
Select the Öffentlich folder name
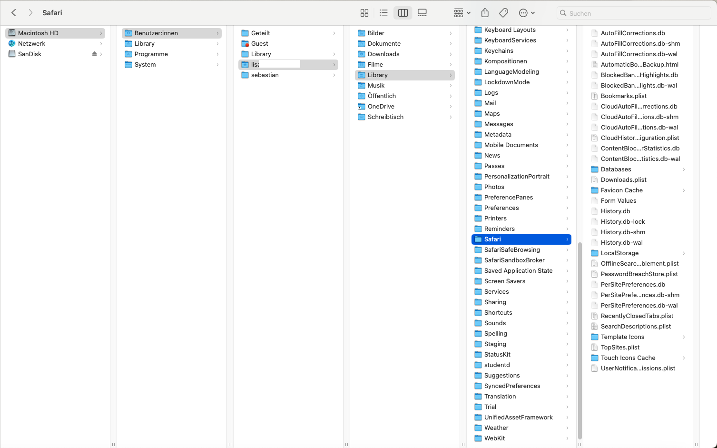click(x=382, y=96)
